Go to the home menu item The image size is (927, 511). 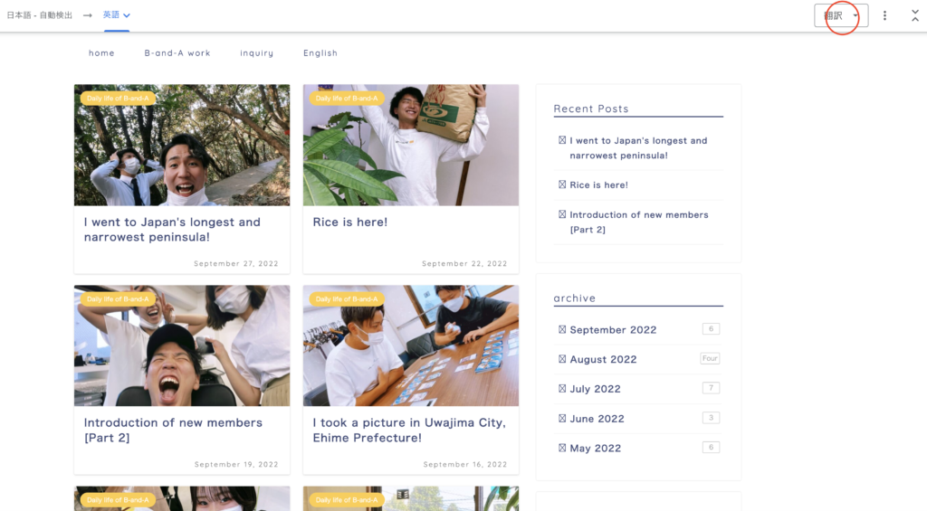coord(101,53)
